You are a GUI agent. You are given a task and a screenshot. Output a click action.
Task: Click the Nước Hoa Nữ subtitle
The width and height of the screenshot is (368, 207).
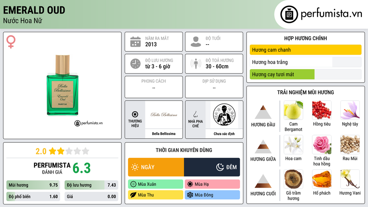23,20
